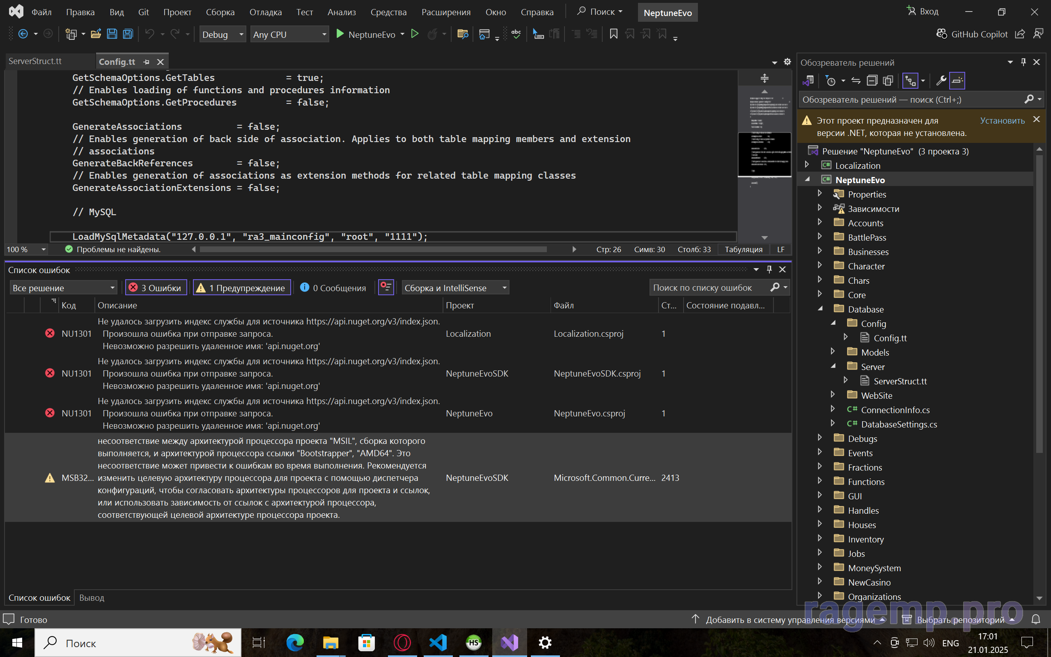Toggle the error list build filter icon
Screen dimensions: 1051x657
click(x=386, y=287)
